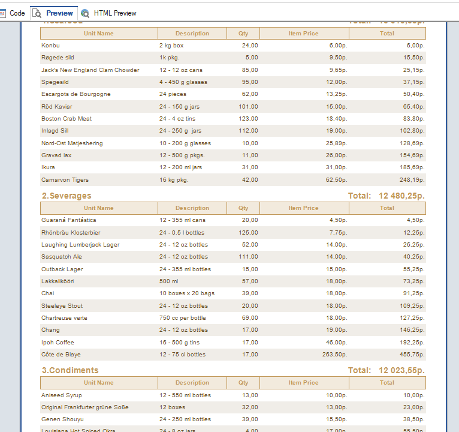Click the Lakkalikööri product name

coord(58,281)
